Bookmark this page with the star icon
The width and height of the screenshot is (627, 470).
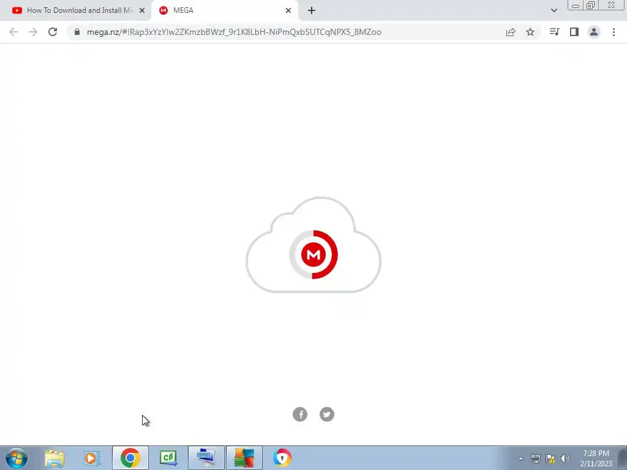[530, 32]
